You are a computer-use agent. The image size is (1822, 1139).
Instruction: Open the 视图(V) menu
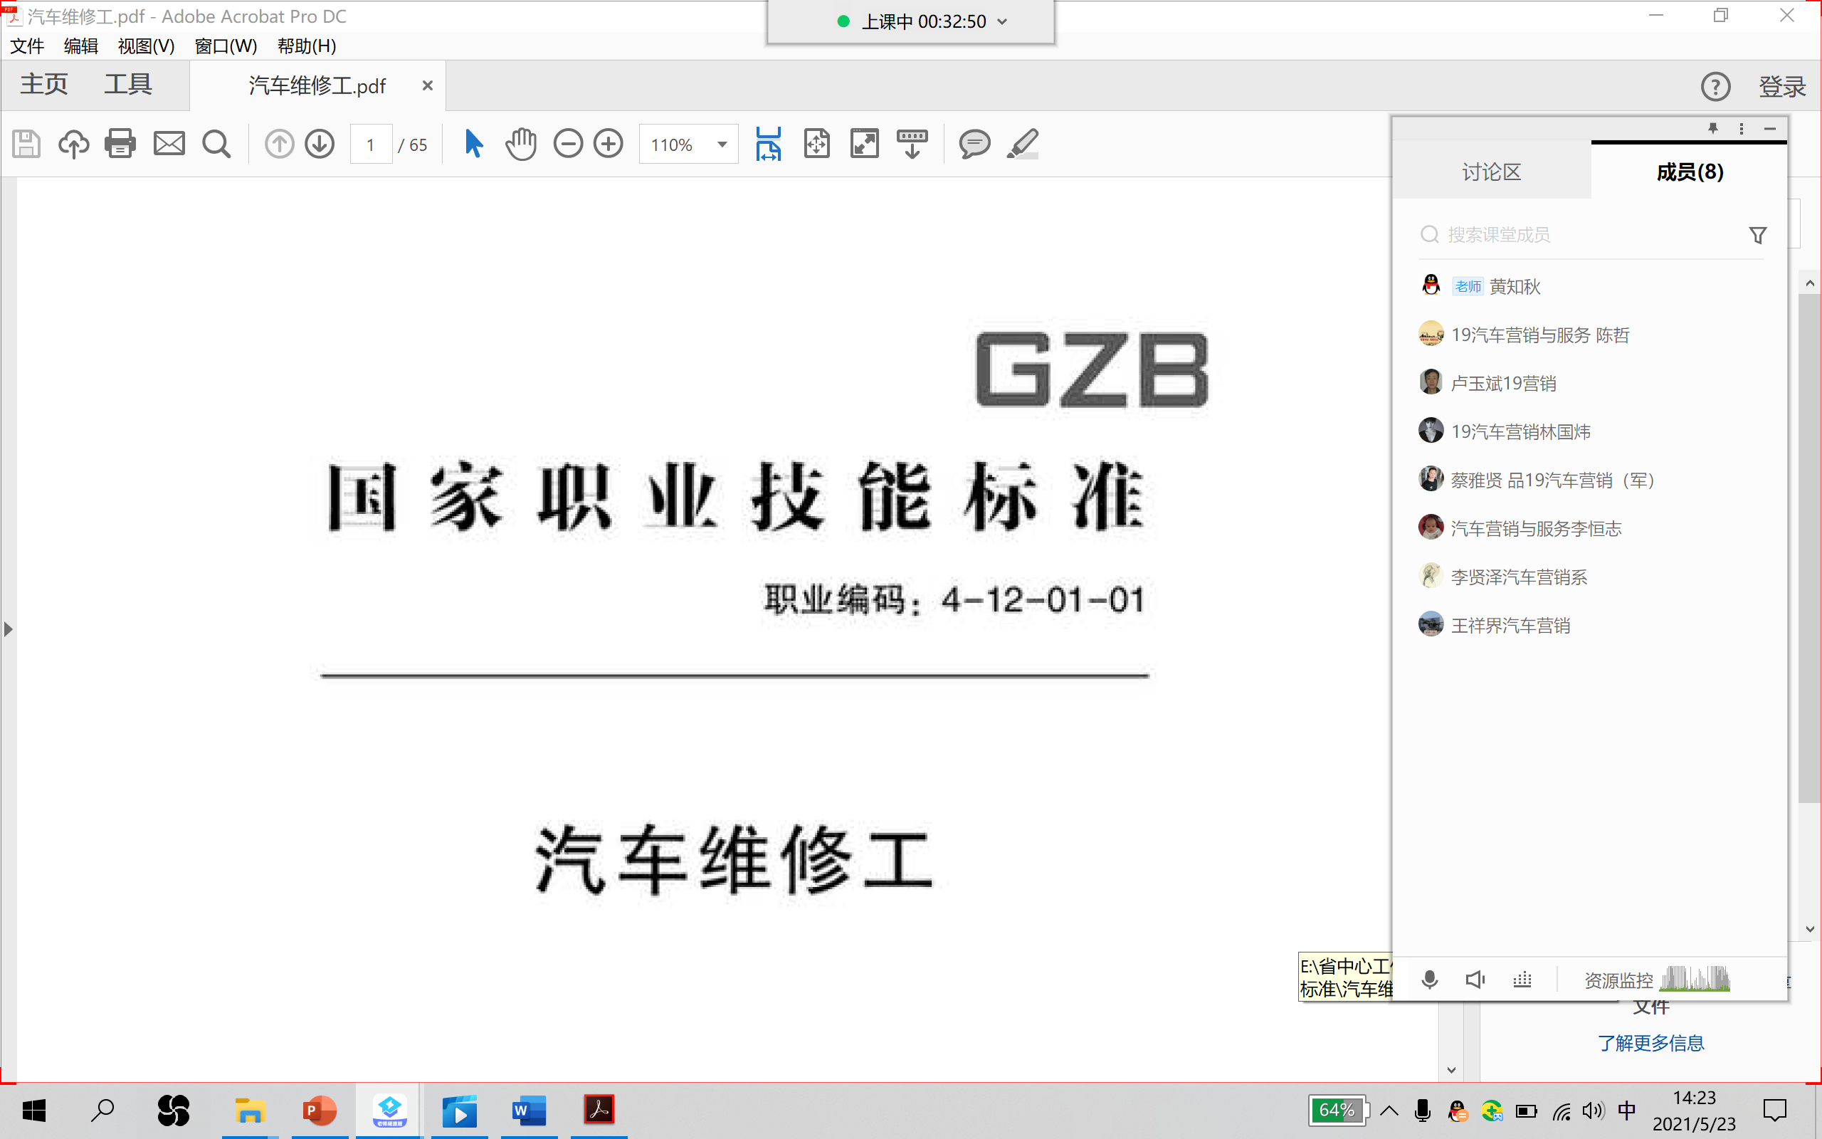coord(146,46)
